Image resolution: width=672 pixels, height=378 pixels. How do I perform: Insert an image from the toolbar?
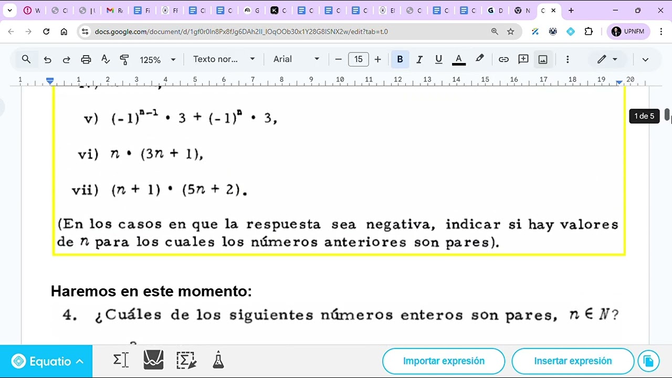pos(543,59)
